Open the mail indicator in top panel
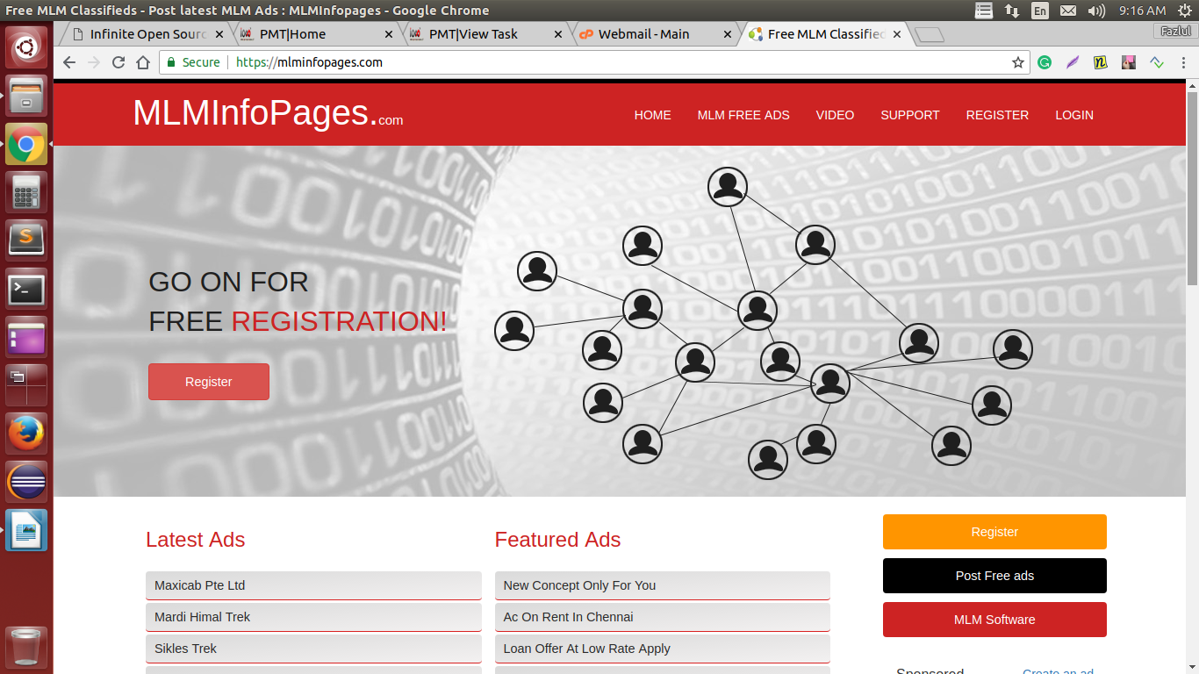The image size is (1199, 674). point(1068,11)
